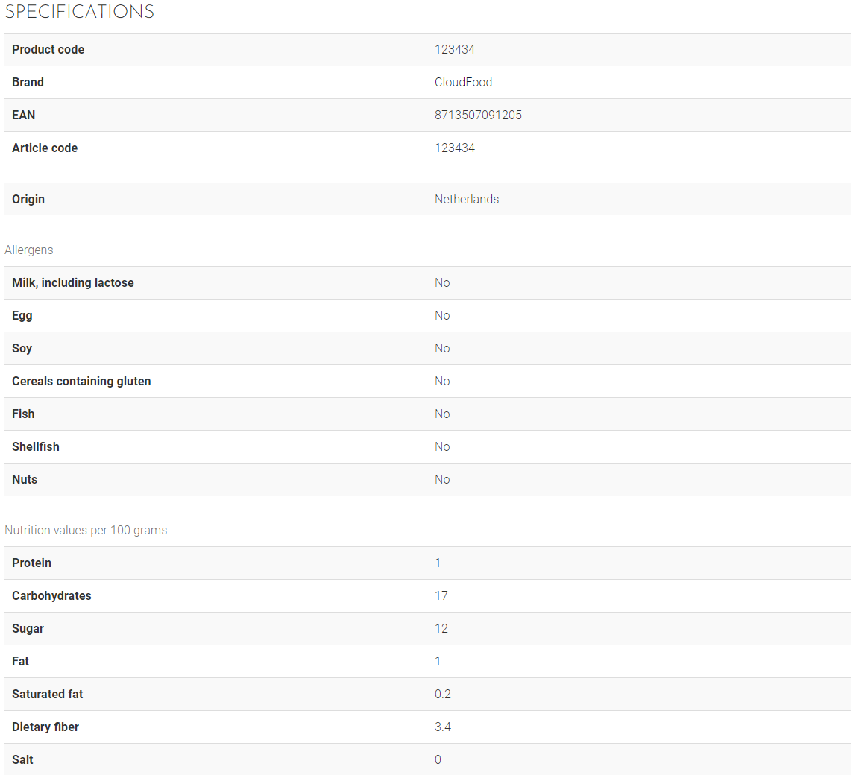
Task: Click the Soy allergen label
Action: coord(22,349)
